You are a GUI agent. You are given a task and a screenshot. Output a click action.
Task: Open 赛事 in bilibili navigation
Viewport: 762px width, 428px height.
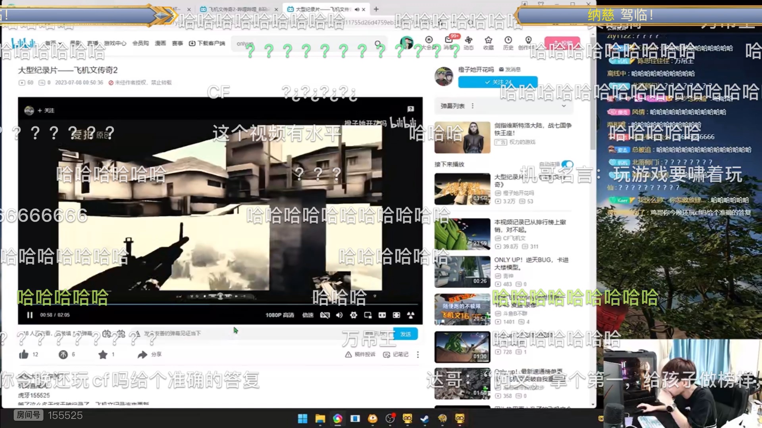[177, 43]
